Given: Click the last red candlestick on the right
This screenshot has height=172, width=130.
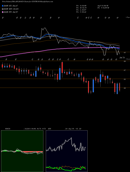Looking at the screenshot, I should tap(120, 87).
